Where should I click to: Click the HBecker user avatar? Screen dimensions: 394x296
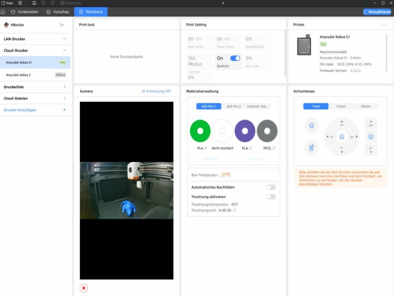pyautogui.click(x=6, y=25)
